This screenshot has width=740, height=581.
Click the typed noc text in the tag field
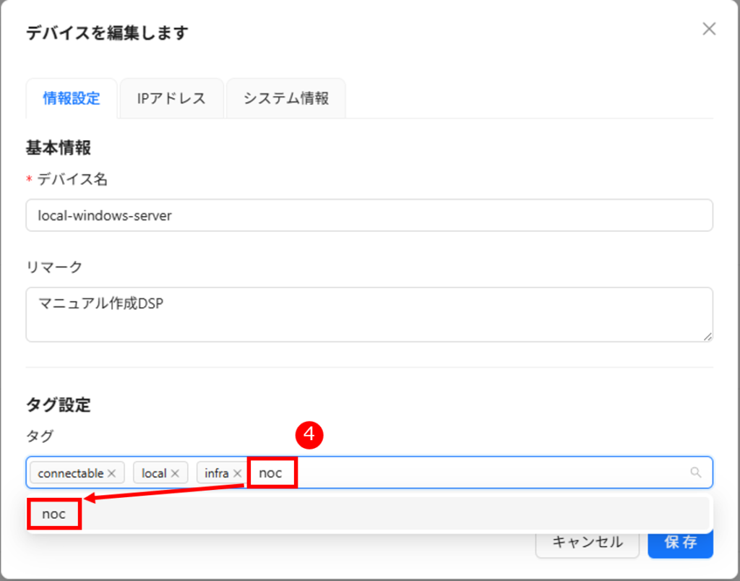271,473
